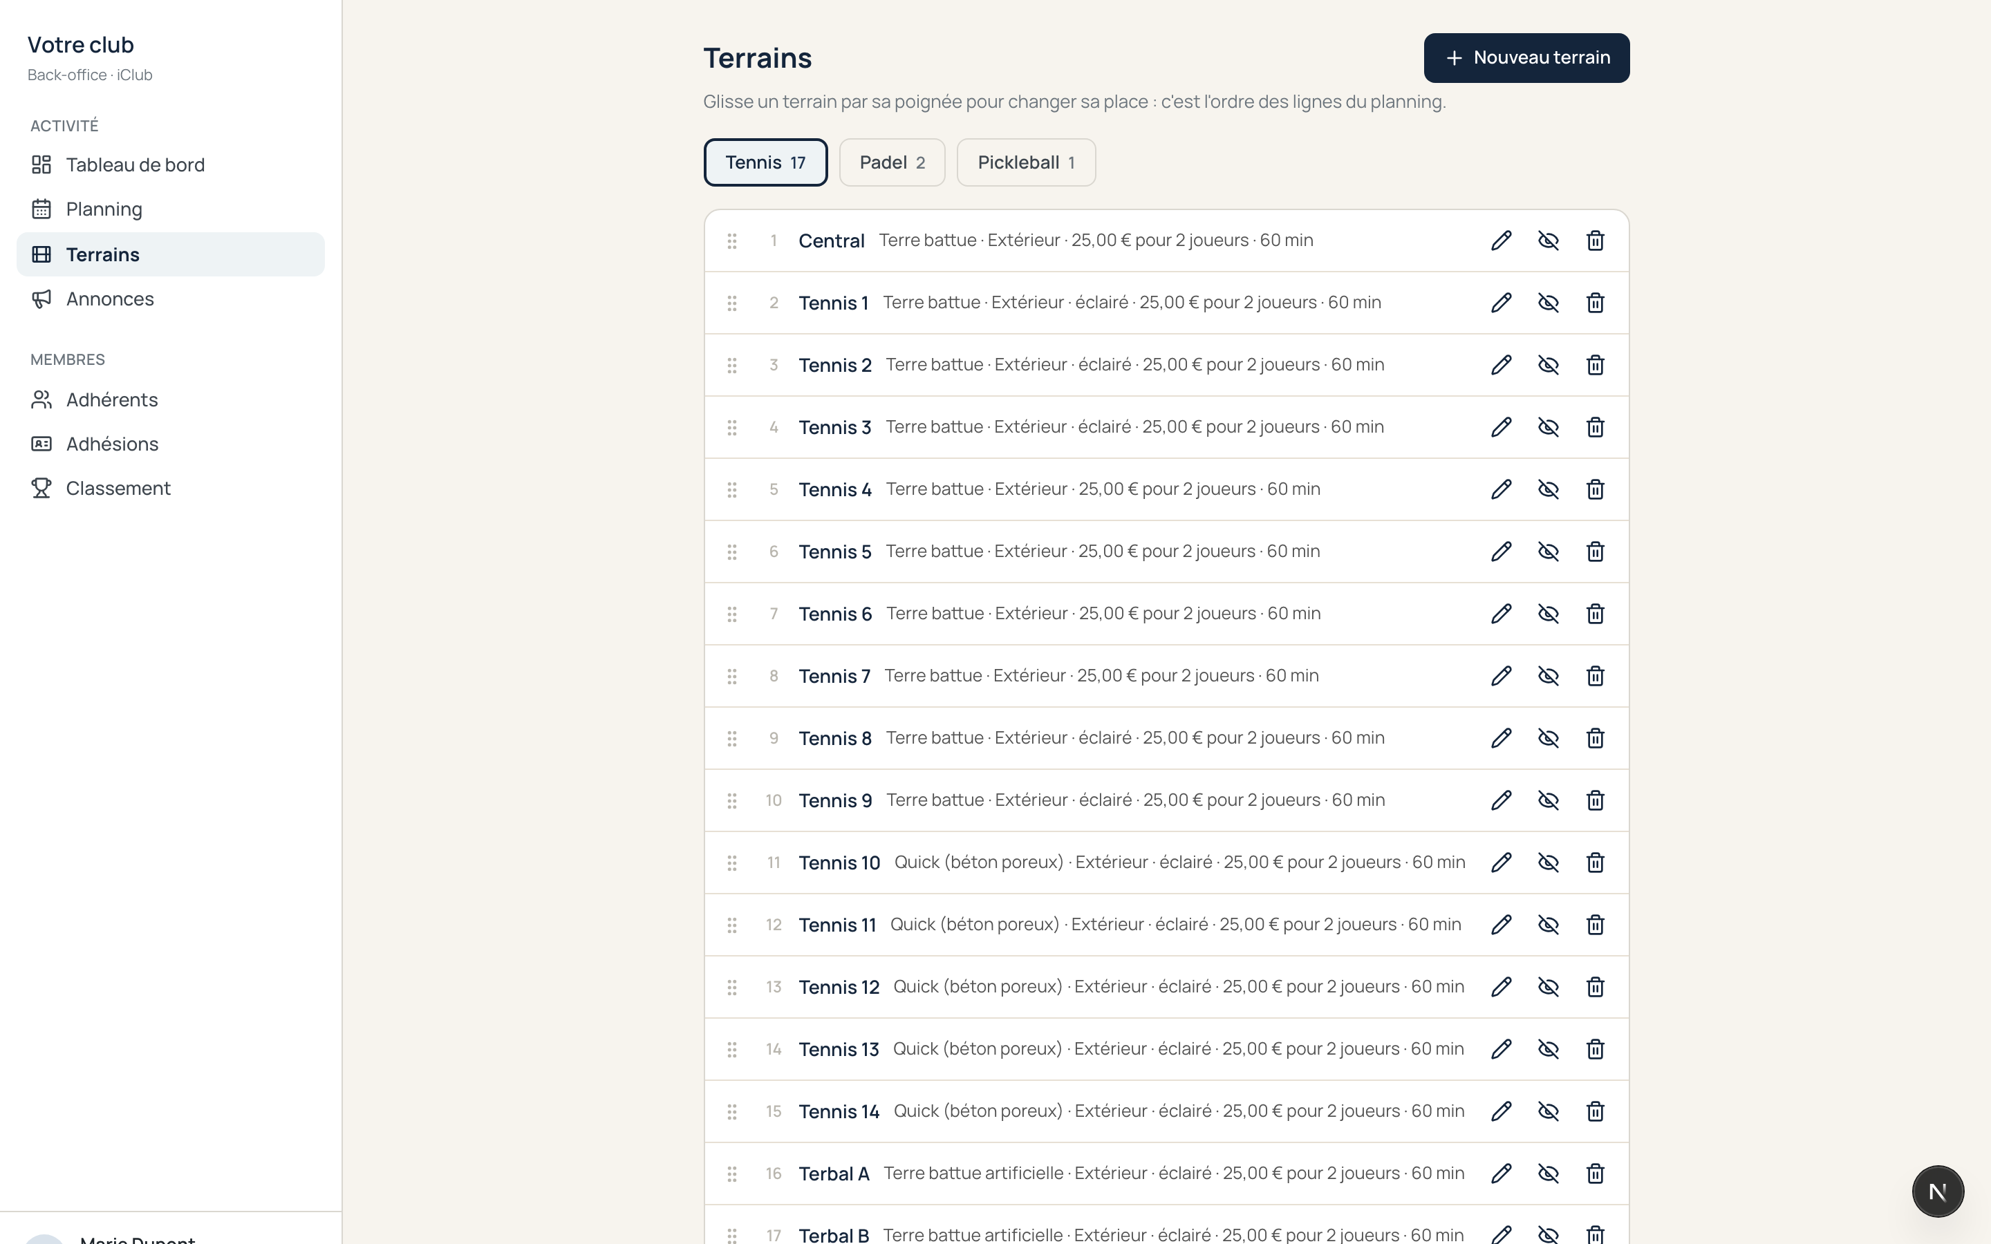The width and height of the screenshot is (1991, 1244).
Task: Create a new court with Nouveau terrain
Action: pos(1526,57)
